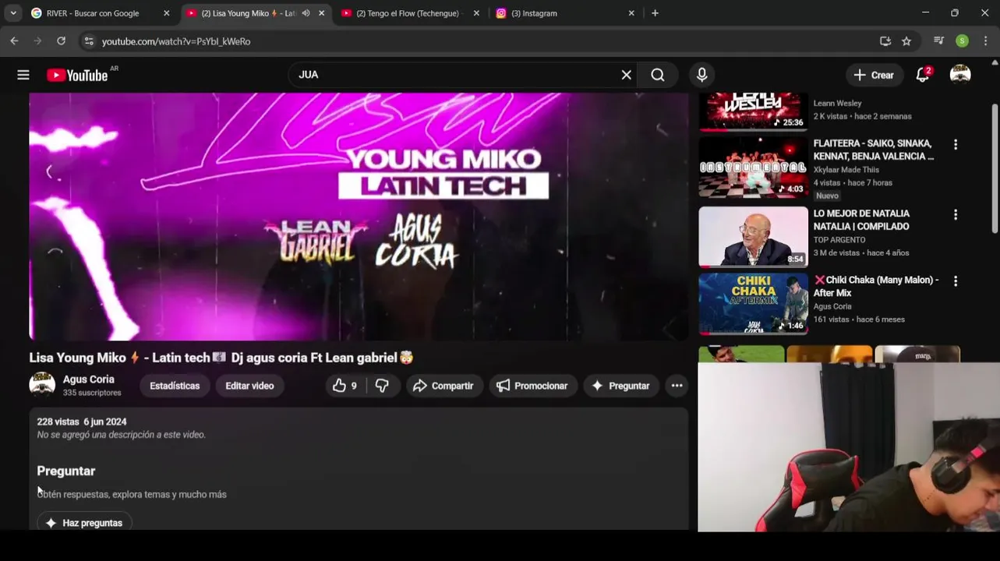Go back in browser history
Screen dimensions: 1000x561
14,41
